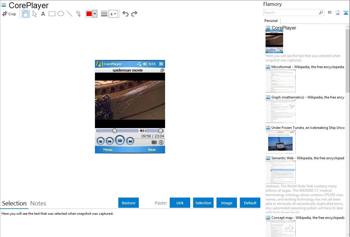Skip to previous track in CorePlayer
Screen dimensions: 350x237
click(x=109, y=141)
